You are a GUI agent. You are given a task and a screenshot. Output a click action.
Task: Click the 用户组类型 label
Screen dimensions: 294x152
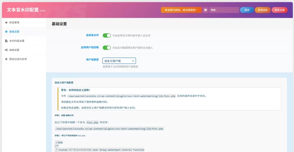92,60
